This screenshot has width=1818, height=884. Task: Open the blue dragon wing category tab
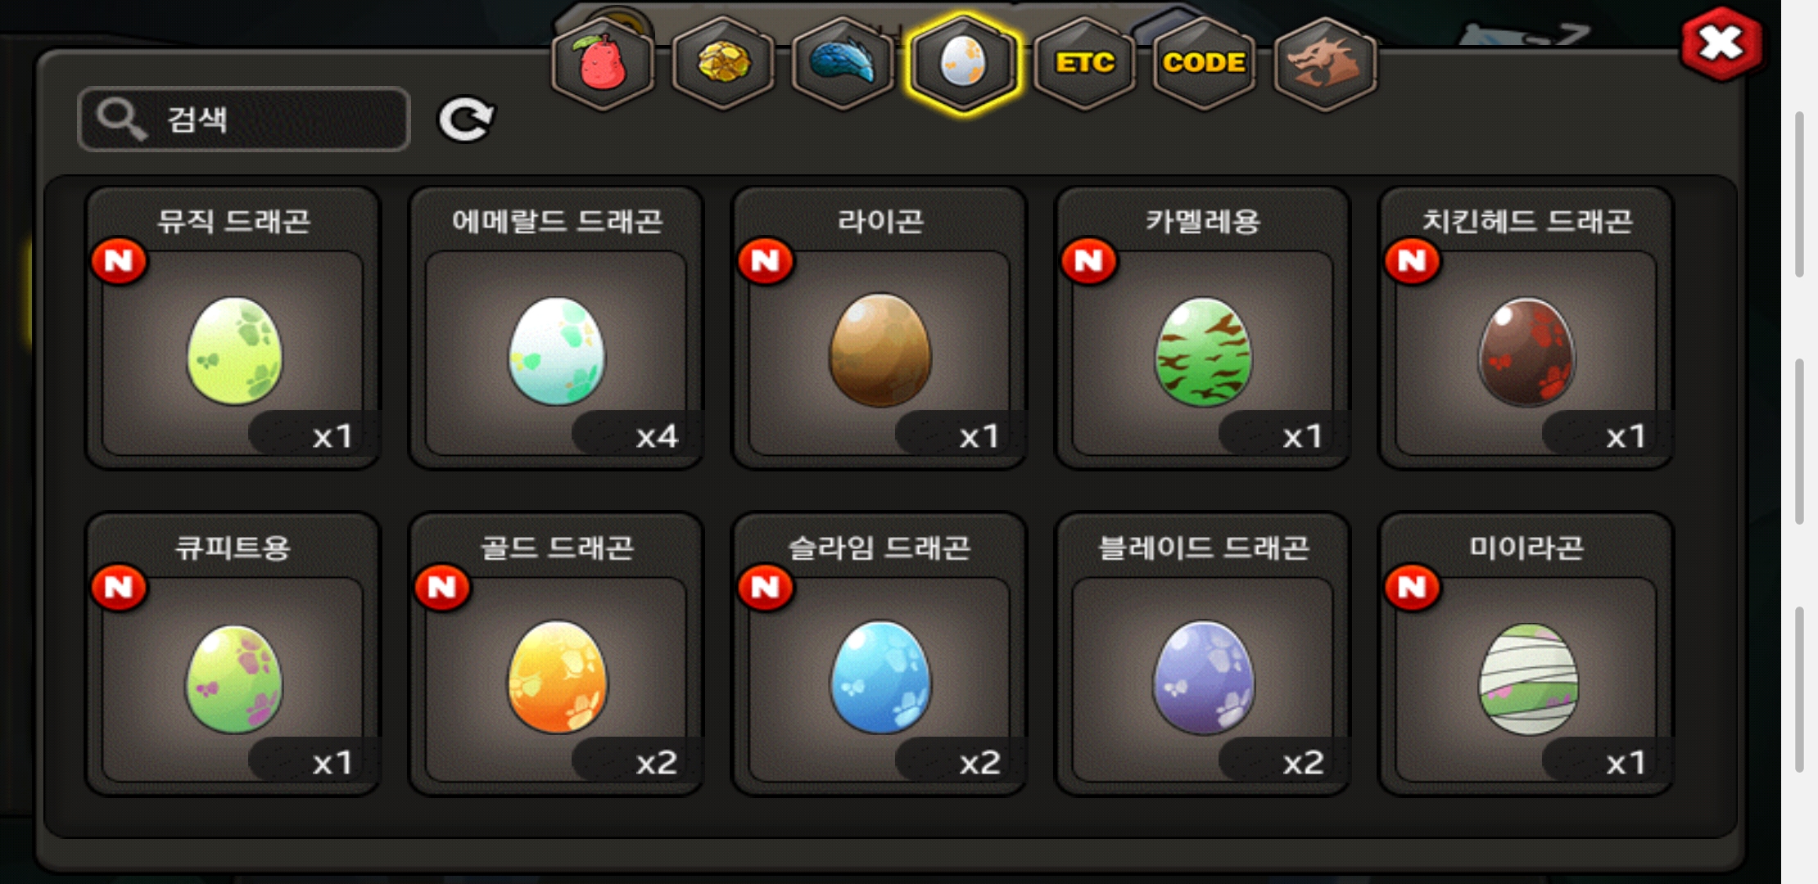(x=843, y=64)
